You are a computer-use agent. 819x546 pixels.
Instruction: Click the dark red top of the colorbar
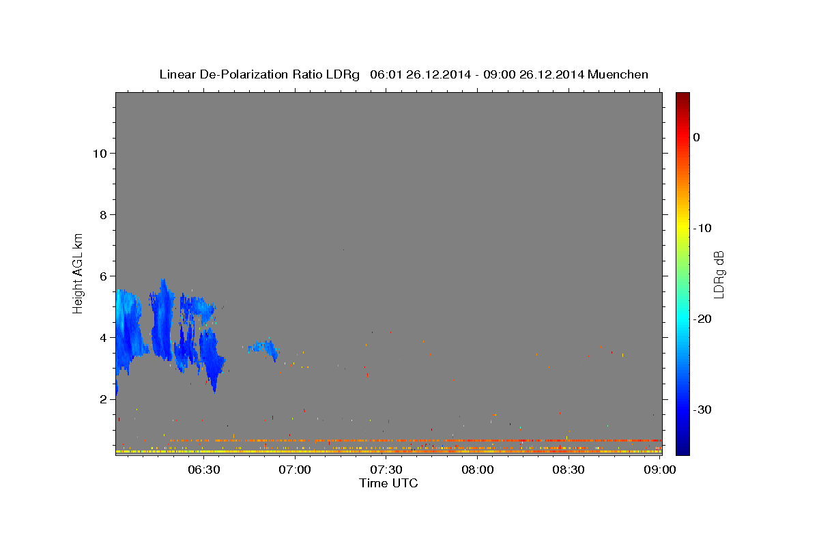point(682,99)
